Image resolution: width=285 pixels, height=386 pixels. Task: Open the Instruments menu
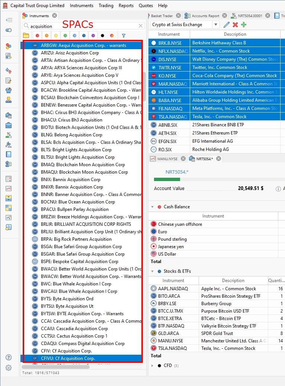click(81, 6)
